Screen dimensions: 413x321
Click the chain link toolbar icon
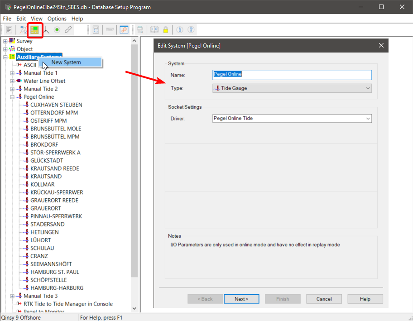tap(68, 30)
